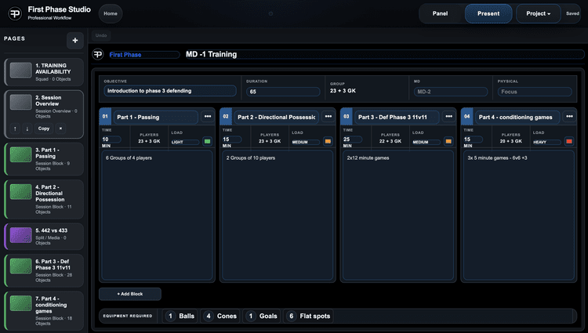
Task: Switch to Panel mode
Action: [440, 13]
